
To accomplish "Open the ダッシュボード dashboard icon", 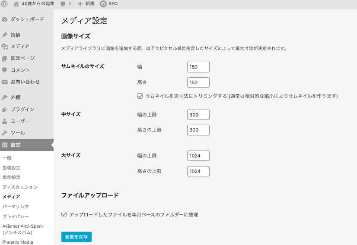I will 5,19.
